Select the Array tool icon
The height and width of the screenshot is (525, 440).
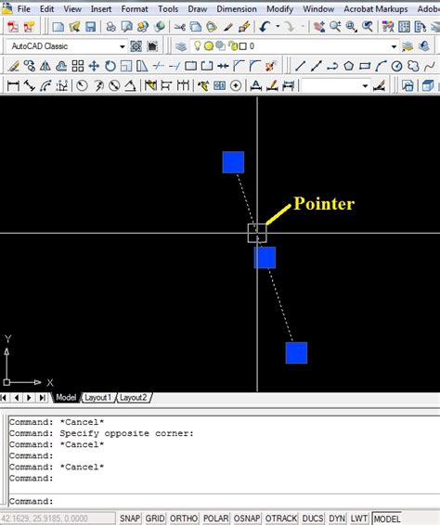click(78, 66)
